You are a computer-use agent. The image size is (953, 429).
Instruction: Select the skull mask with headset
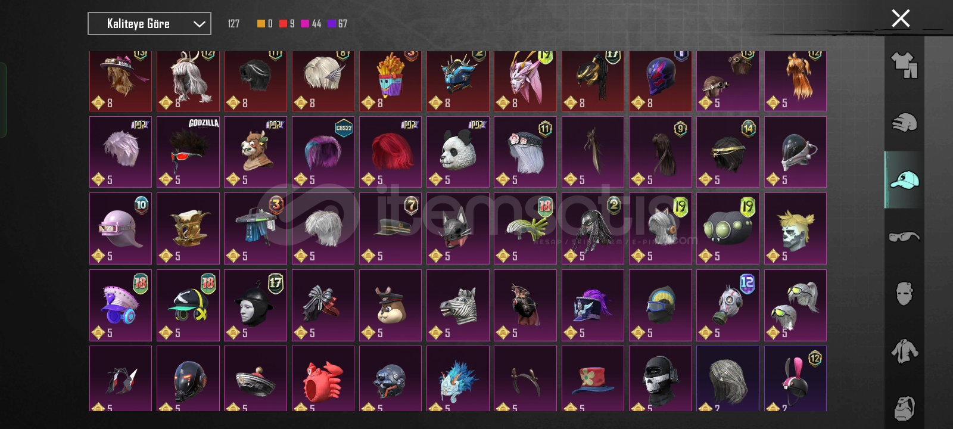pyautogui.click(x=661, y=378)
